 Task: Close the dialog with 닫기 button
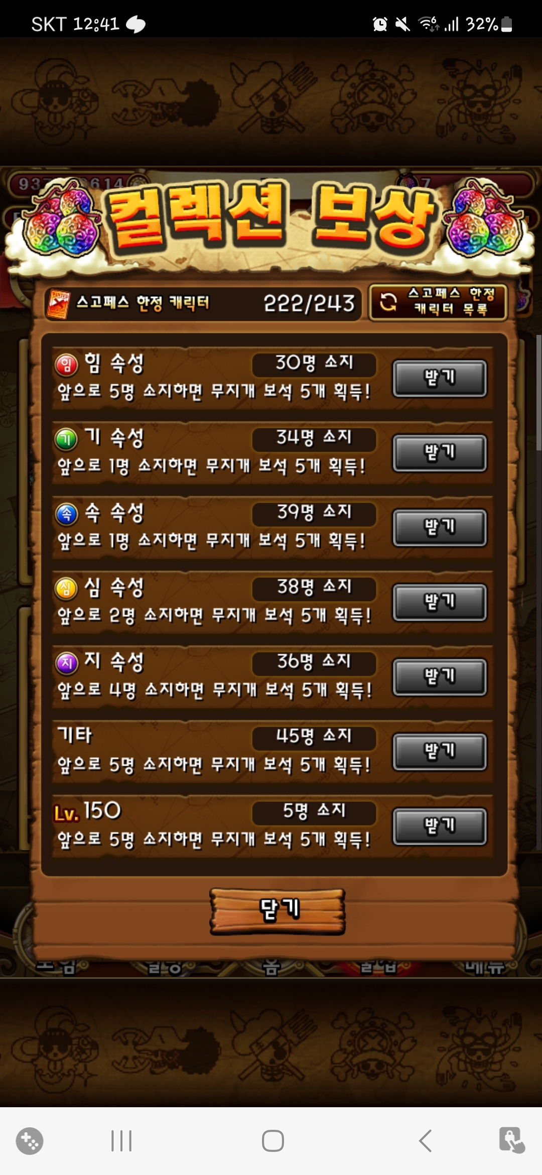[x=278, y=911]
